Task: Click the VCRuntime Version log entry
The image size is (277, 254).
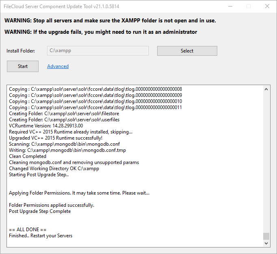Action: [45, 126]
